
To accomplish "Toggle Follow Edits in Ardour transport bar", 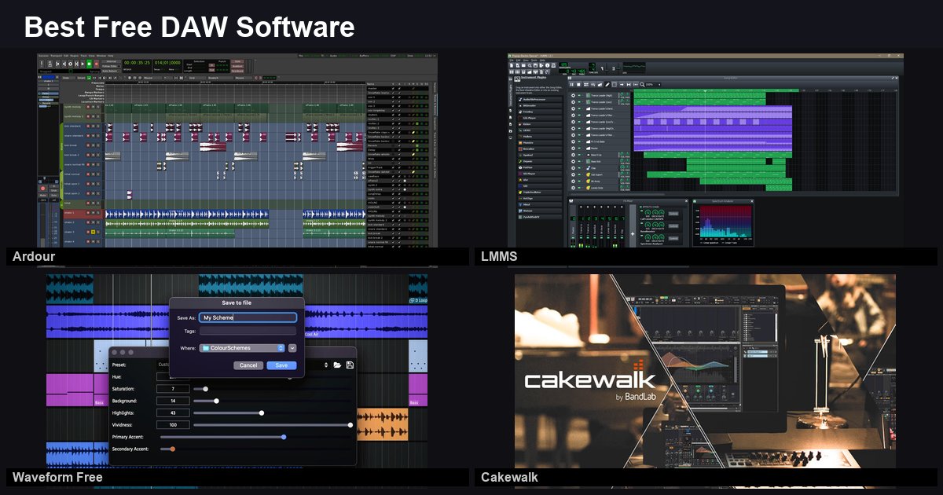I will point(111,65).
